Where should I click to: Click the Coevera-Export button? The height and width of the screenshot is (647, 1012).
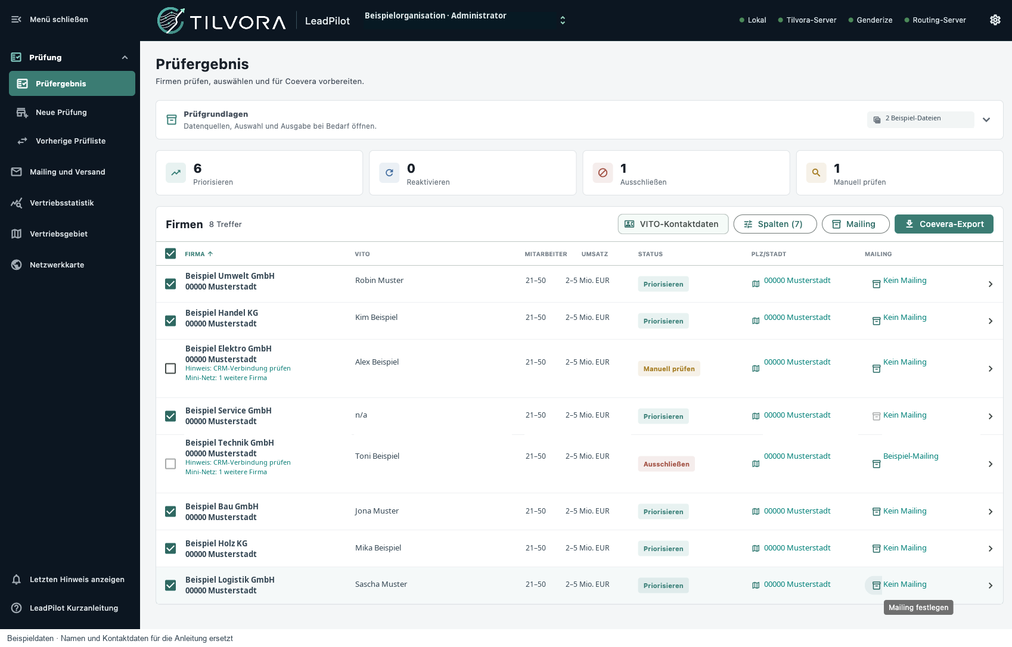943,224
